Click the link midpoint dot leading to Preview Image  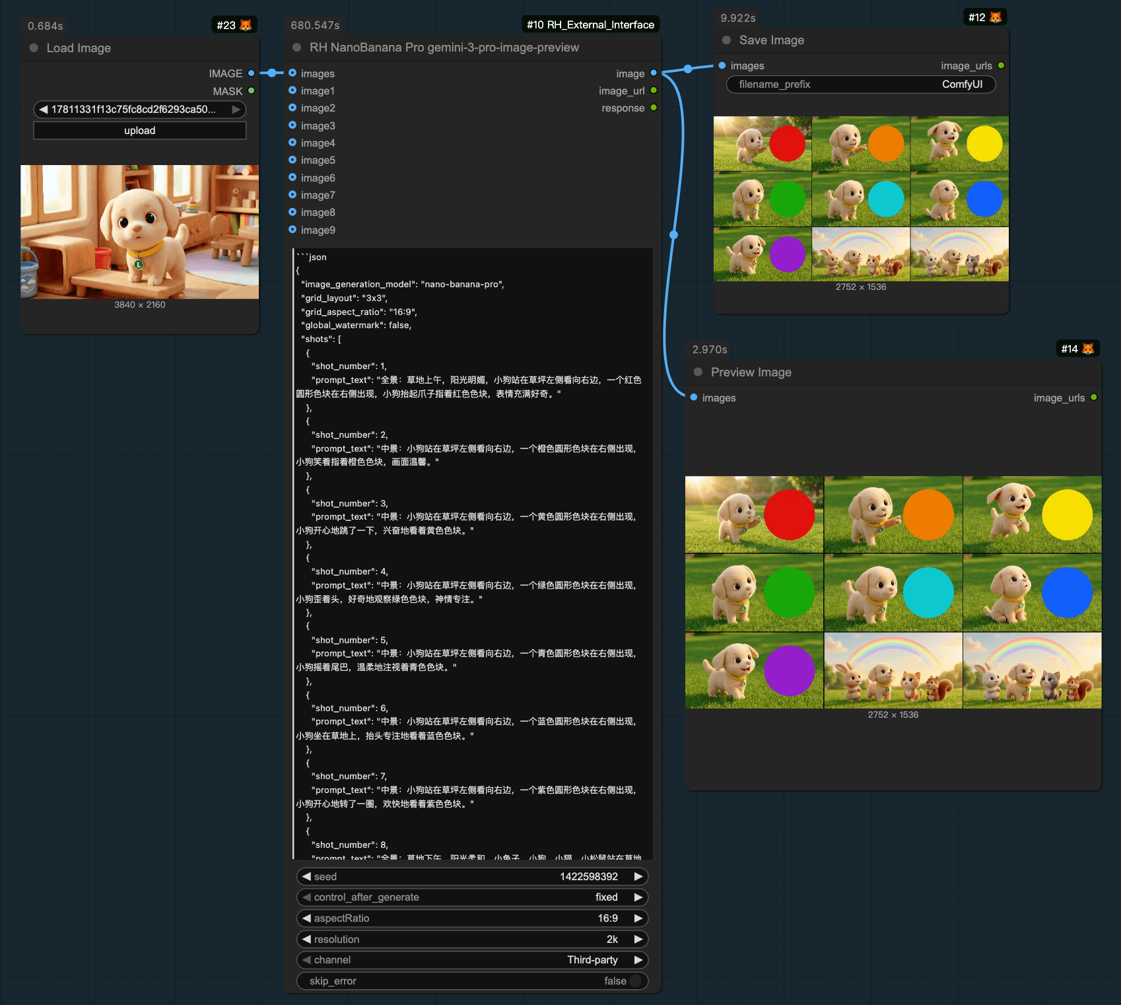tap(673, 234)
